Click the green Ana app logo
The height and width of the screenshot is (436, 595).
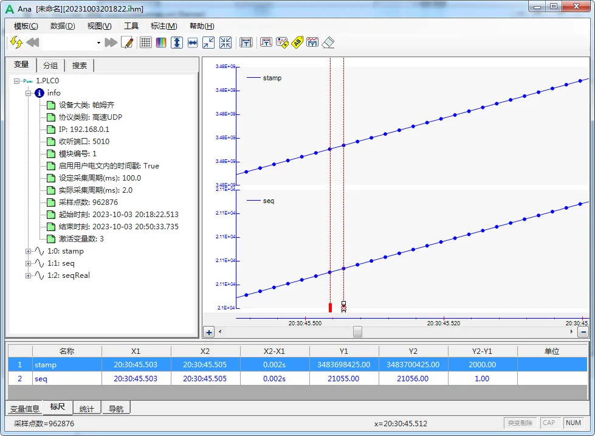10,9
